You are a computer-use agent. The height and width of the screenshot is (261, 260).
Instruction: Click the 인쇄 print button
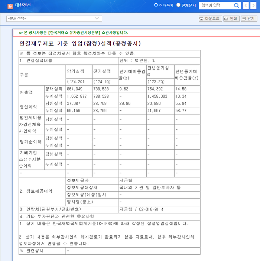click(231, 19)
